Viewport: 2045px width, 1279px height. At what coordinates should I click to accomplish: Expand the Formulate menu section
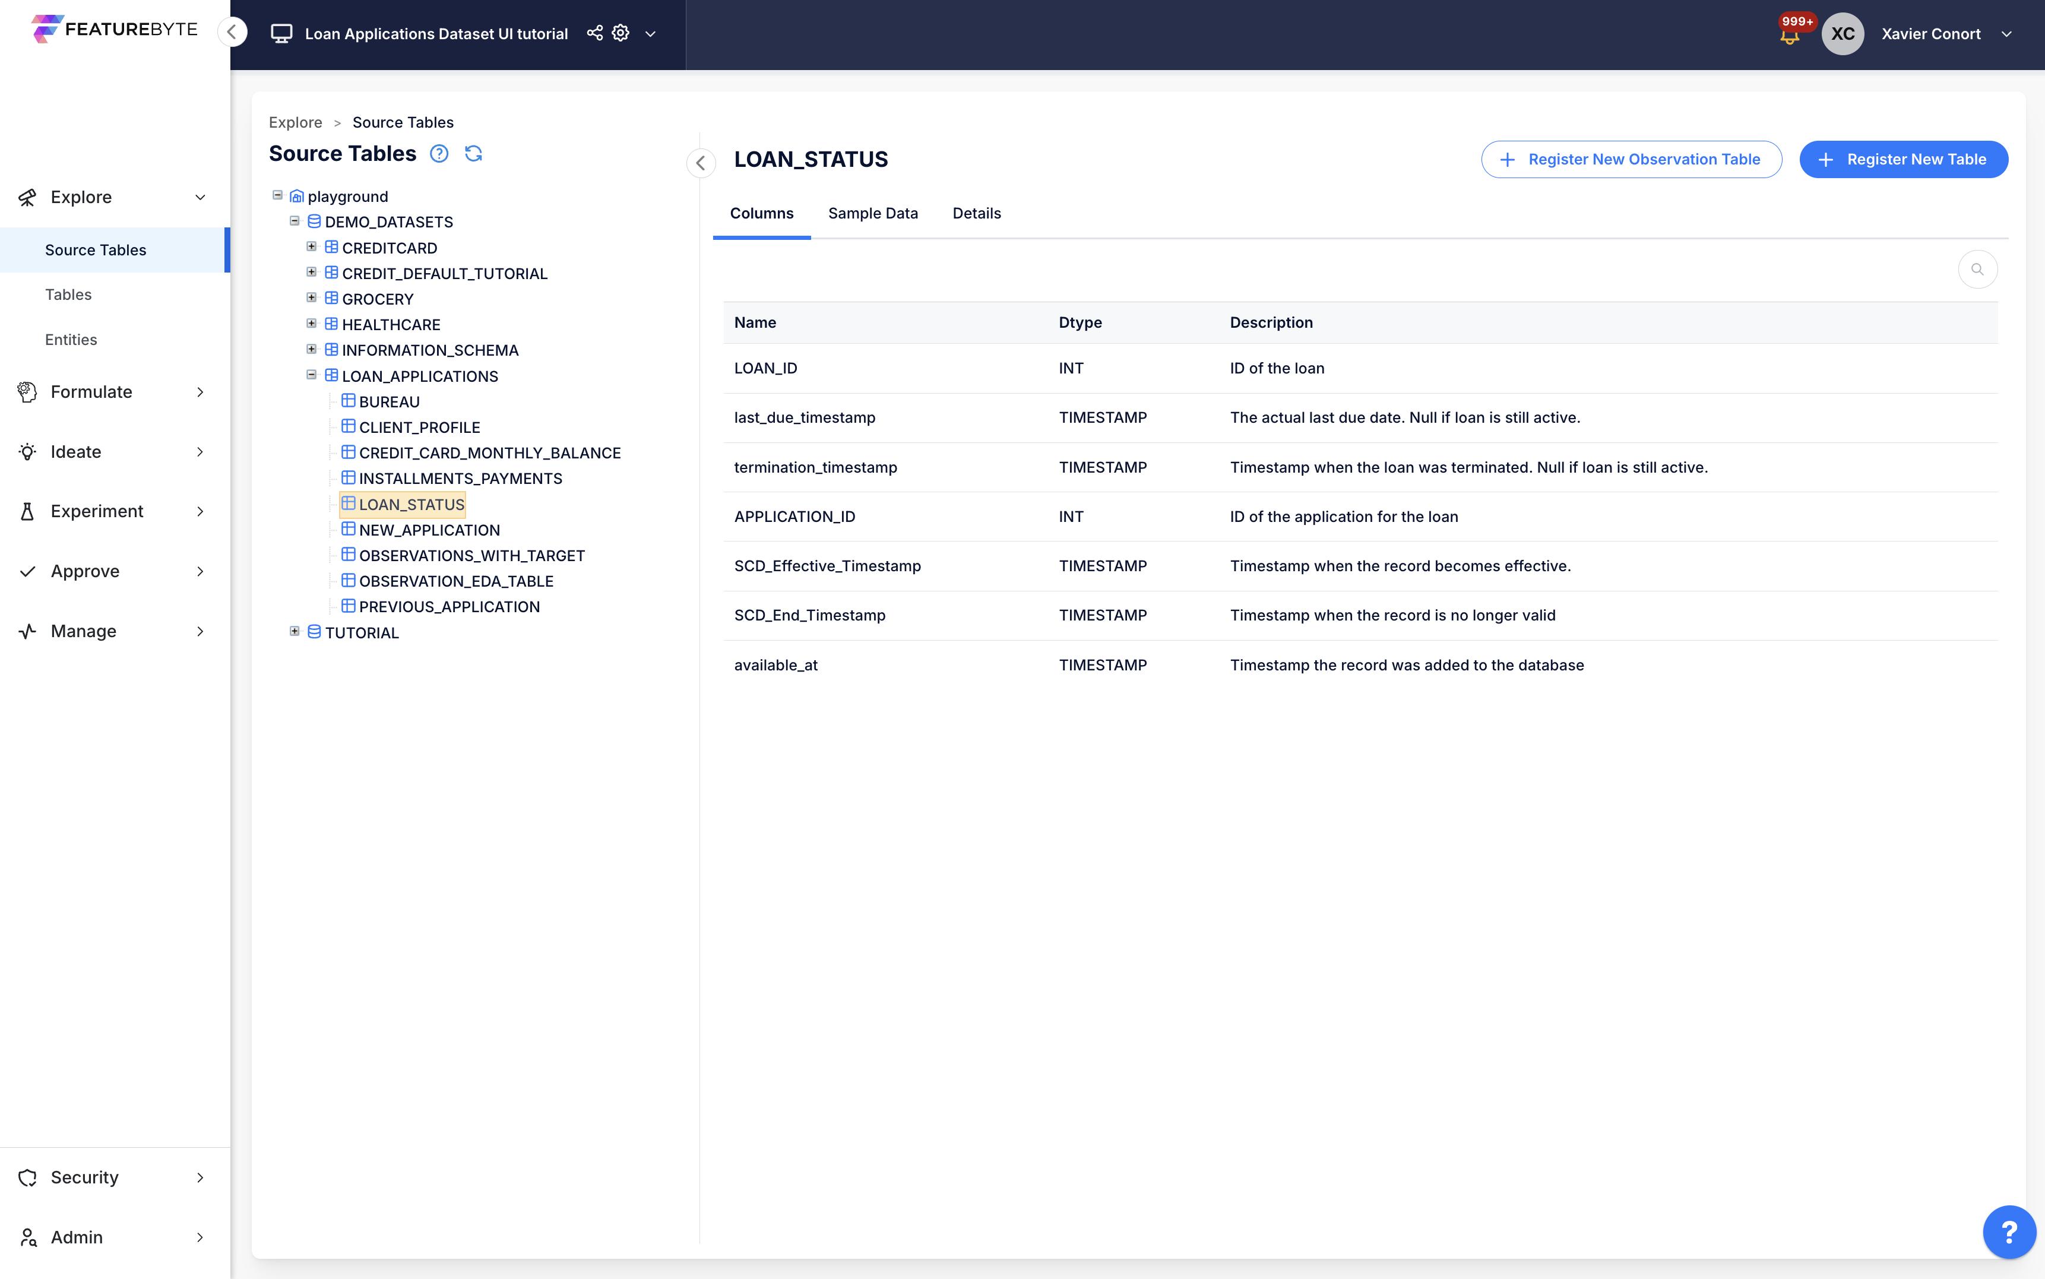(x=201, y=392)
